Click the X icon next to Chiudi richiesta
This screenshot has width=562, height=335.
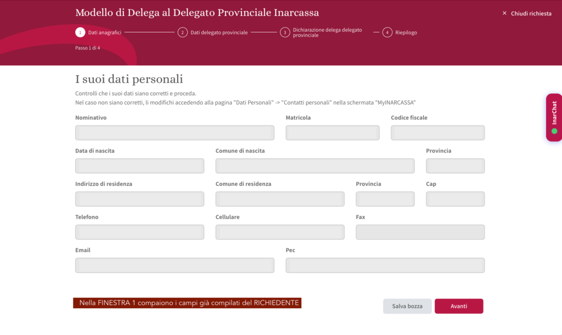pos(504,13)
